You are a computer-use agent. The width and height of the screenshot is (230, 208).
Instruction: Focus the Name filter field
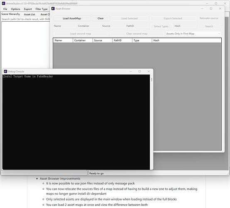[x=65, y=26]
